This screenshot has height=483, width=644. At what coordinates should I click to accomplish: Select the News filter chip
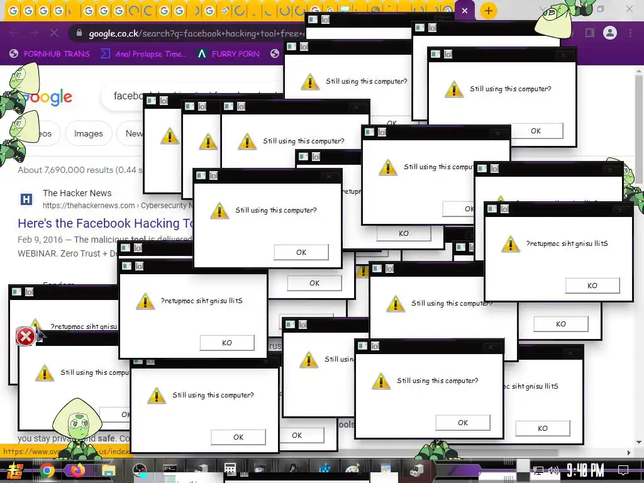[131, 133]
